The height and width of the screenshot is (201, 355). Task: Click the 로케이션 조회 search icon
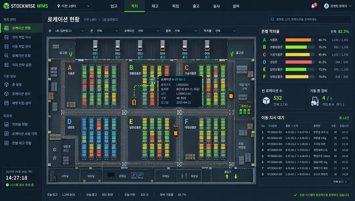click(x=7, y=56)
